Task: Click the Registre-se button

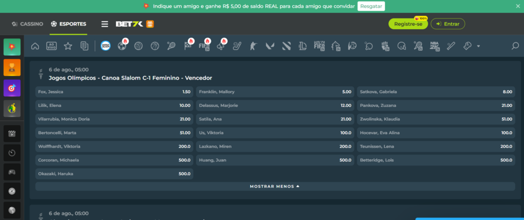Action: (x=408, y=24)
